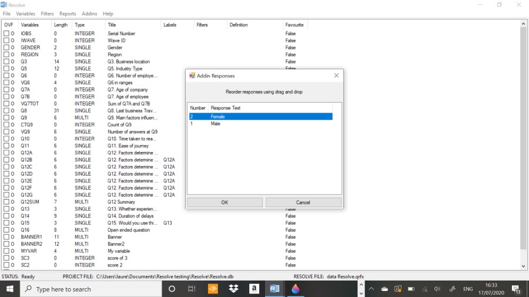Open the Filters menu
Image resolution: width=529 pixels, height=297 pixels.
click(47, 14)
